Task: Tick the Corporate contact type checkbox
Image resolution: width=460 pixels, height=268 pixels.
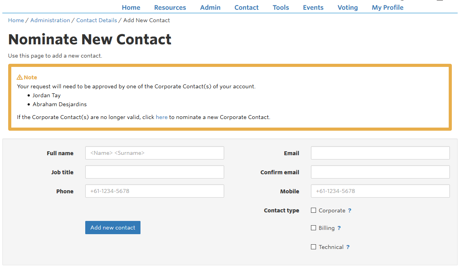Action: (x=313, y=210)
